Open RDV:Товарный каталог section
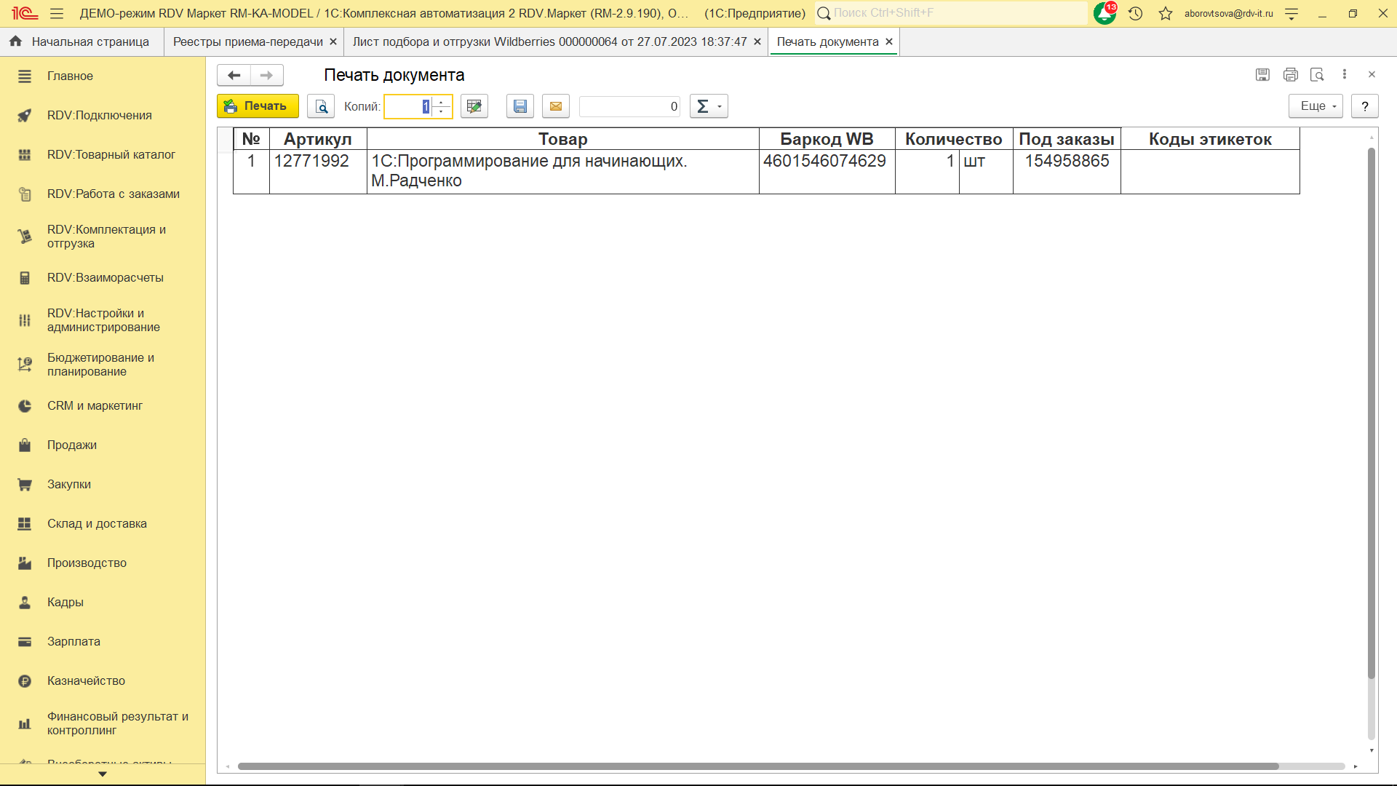Image resolution: width=1397 pixels, height=786 pixels. (x=111, y=154)
